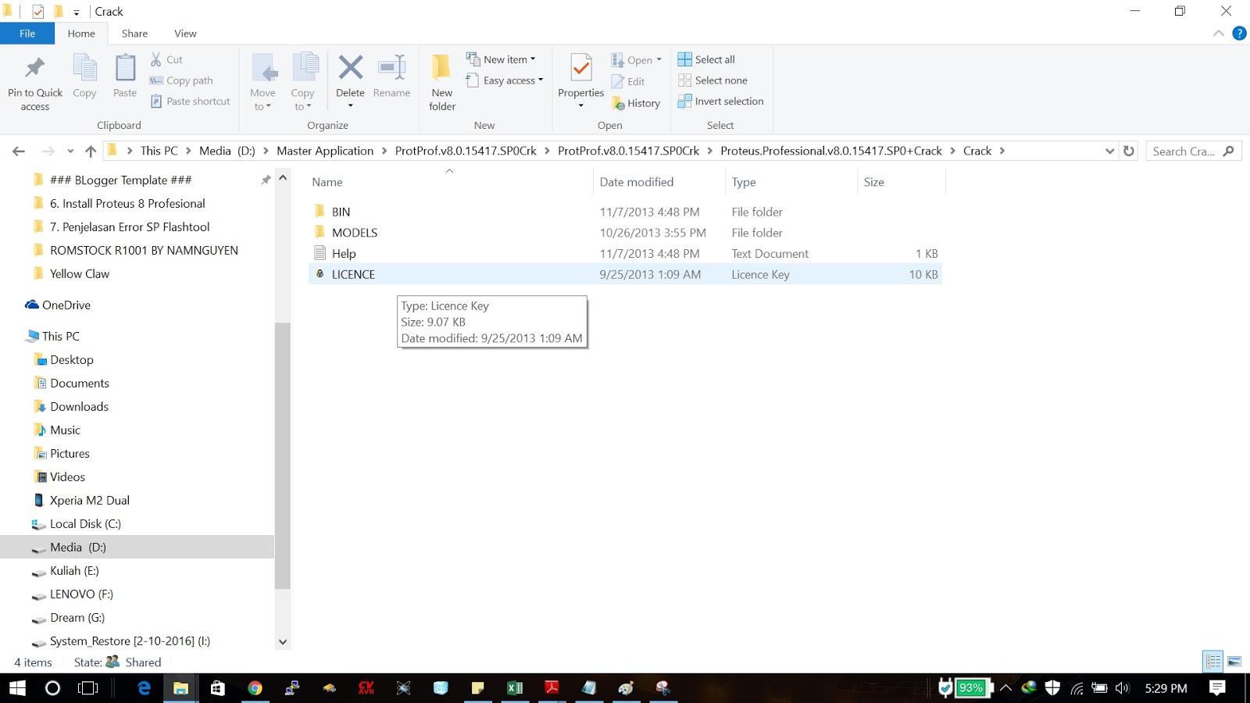Collapse the ribbon with the chevron
The height and width of the screenshot is (703, 1250).
1218,34
